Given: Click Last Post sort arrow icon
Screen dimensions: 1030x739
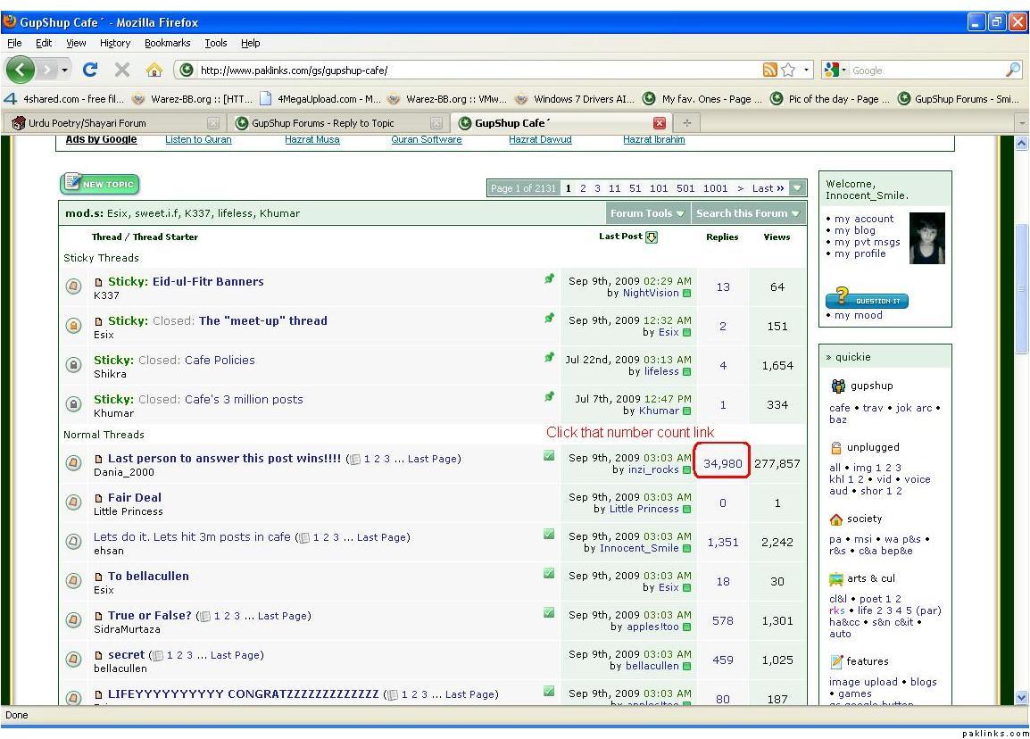Looking at the screenshot, I should [652, 237].
